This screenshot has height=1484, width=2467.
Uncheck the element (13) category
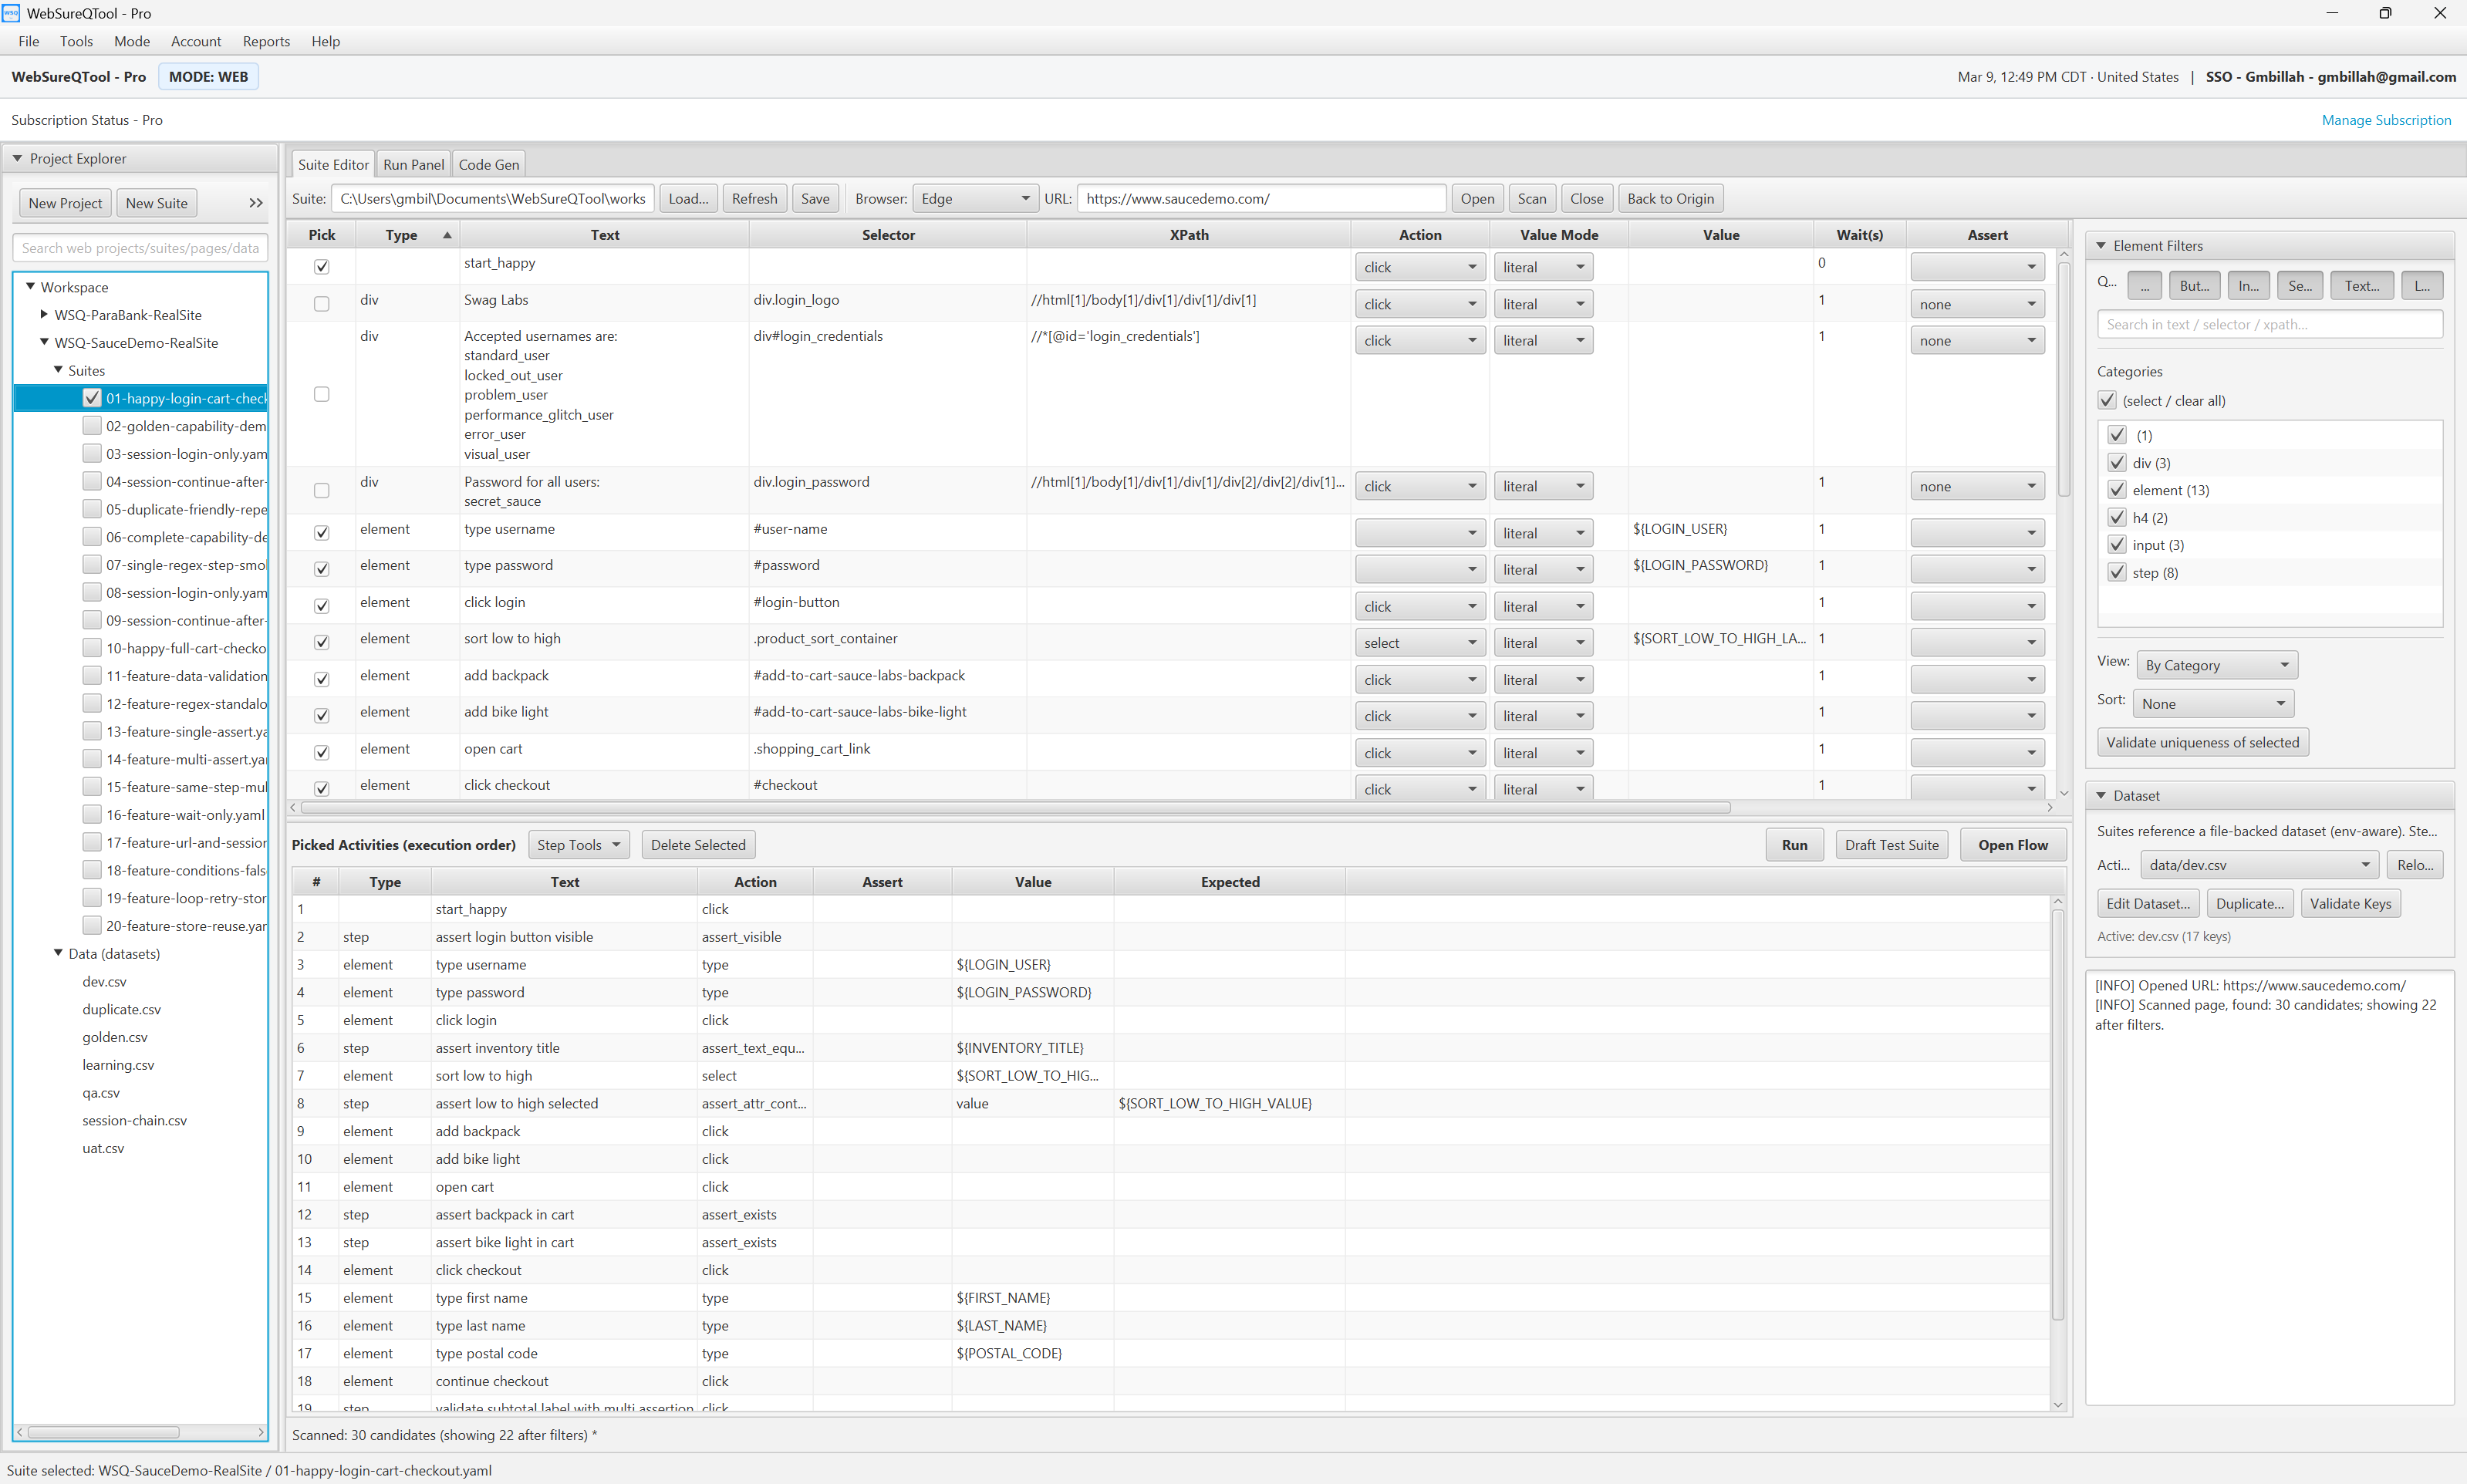coord(2116,490)
